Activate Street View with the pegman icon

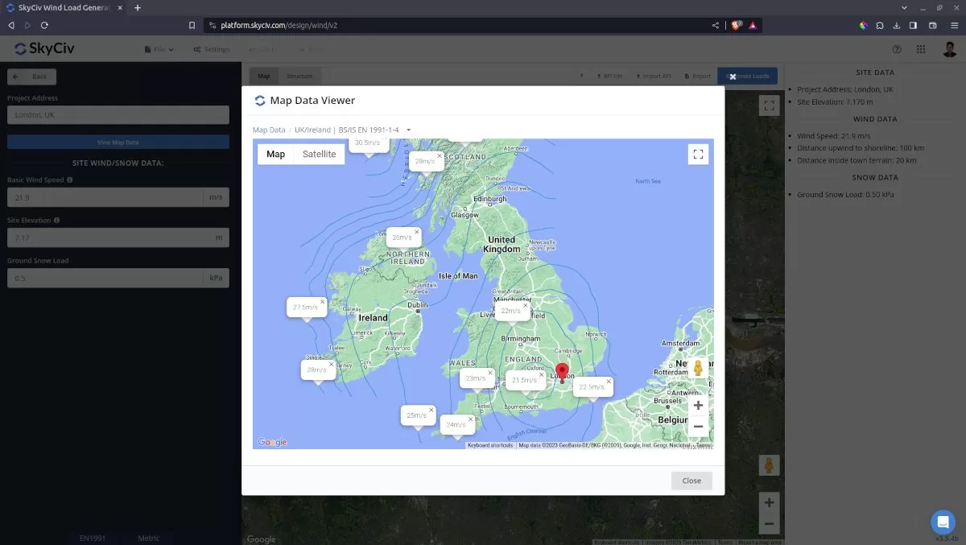[697, 366]
